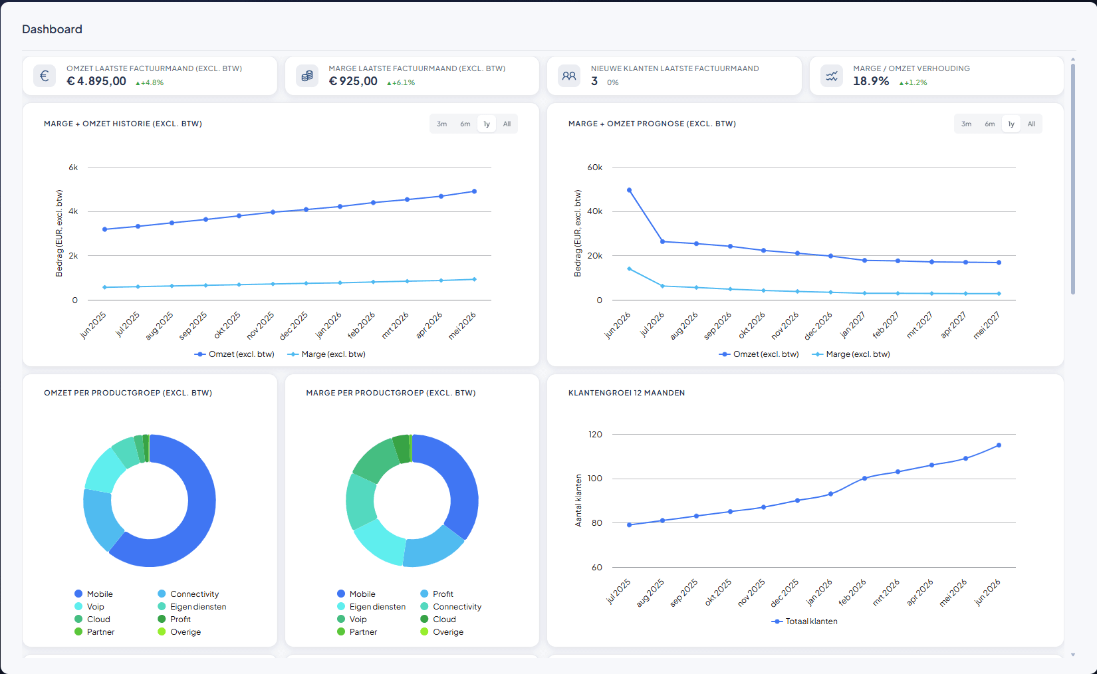This screenshot has height=674, width=1097.
Task: Select 6m range in Prognose chart
Action: coord(990,124)
